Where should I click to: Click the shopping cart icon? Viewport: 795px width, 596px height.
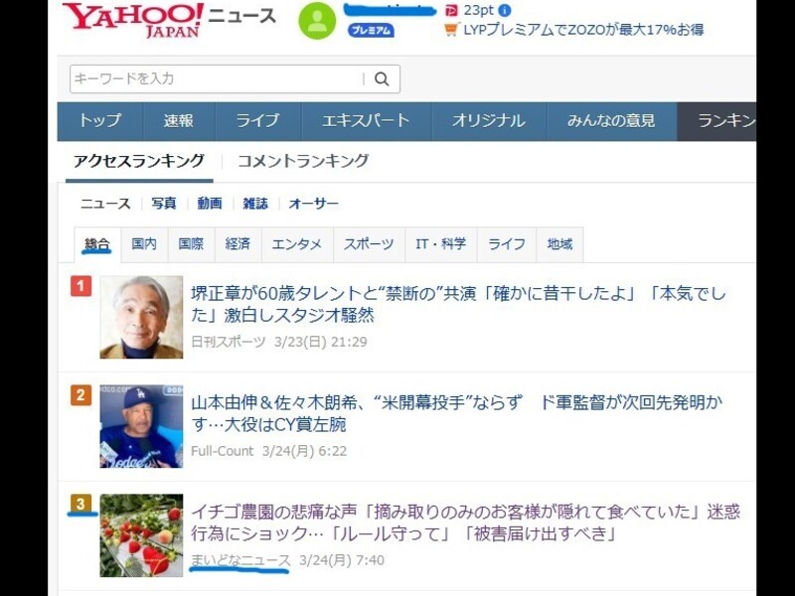pos(451,30)
